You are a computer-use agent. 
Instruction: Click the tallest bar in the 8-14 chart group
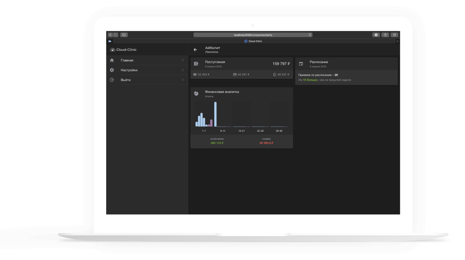click(x=215, y=114)
